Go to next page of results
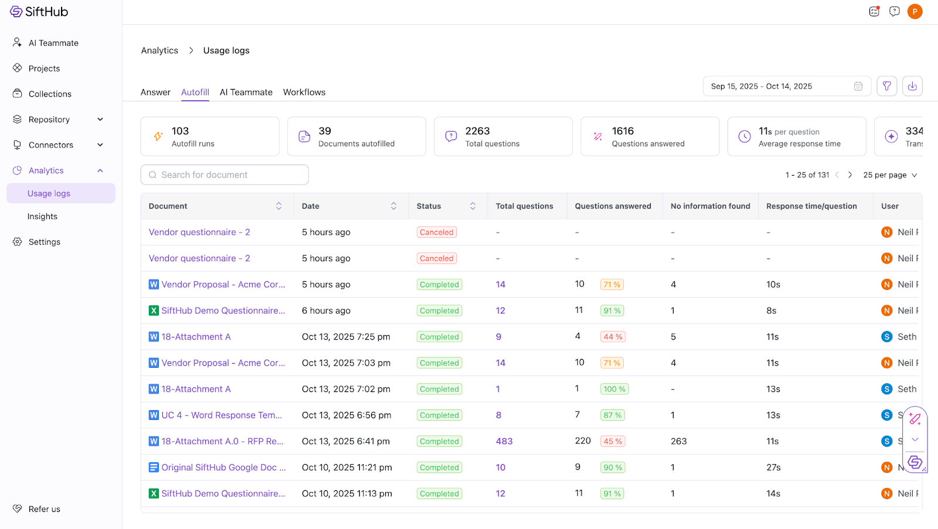This screenshot has width=938, height=529. point(850,175)
